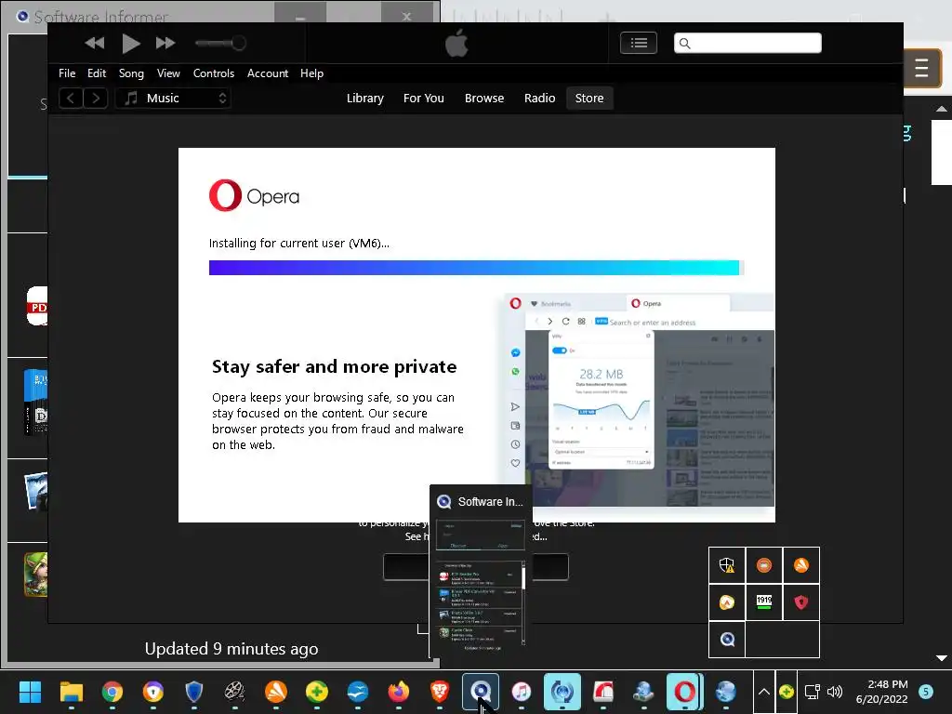
Task: Click the iTunes fast-forward button
Action: pos(165,43)
